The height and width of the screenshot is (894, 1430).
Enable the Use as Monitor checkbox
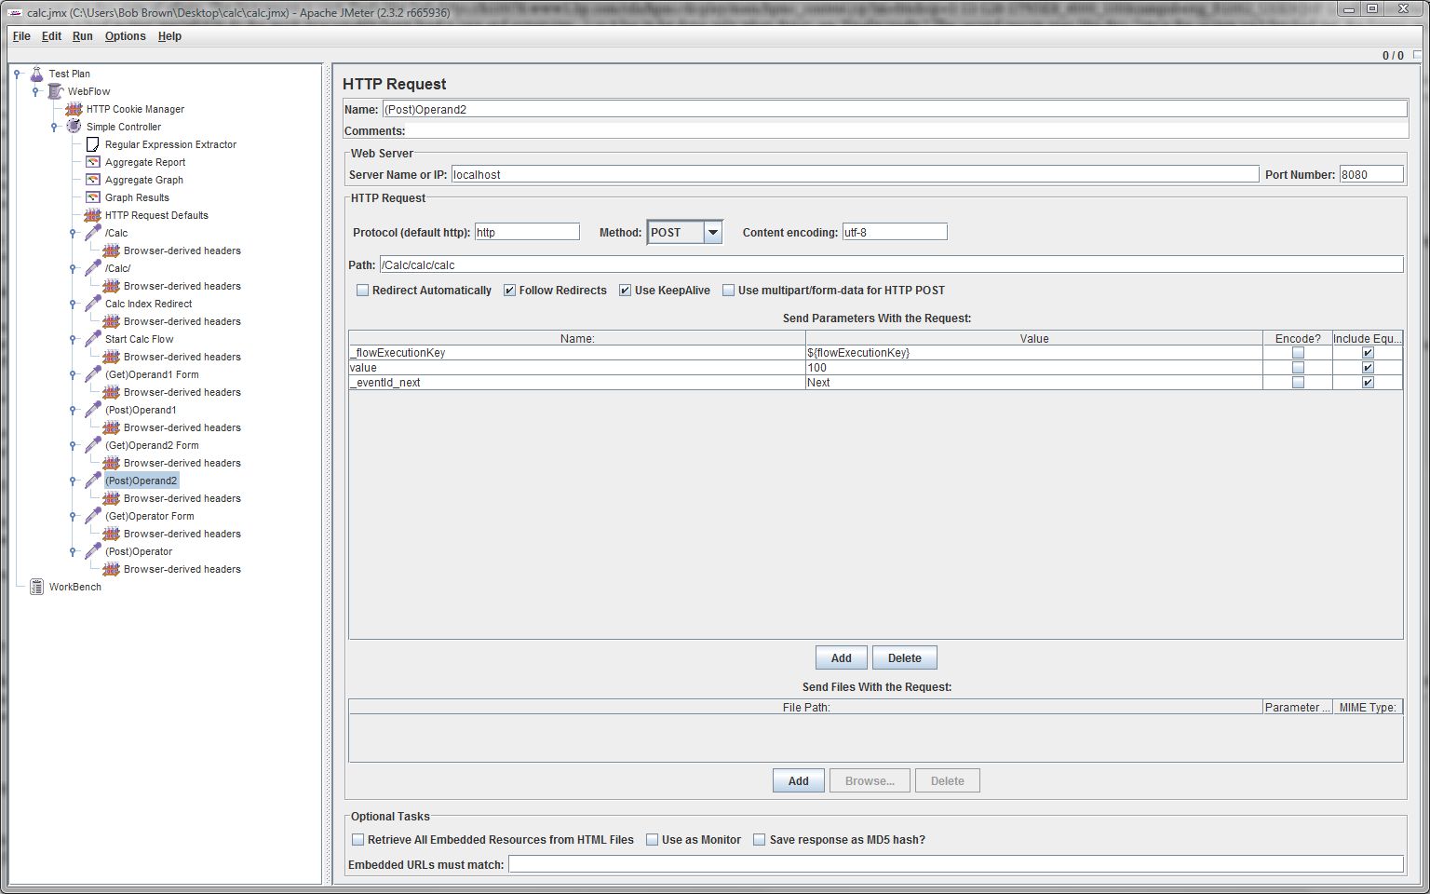pyautogui.click(x=652, y=840)
